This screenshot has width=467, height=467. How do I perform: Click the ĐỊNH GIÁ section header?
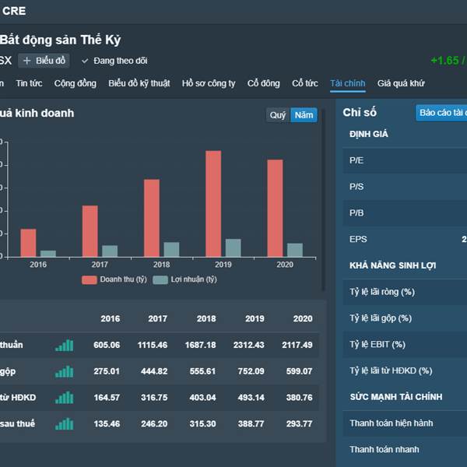(369, 134)
